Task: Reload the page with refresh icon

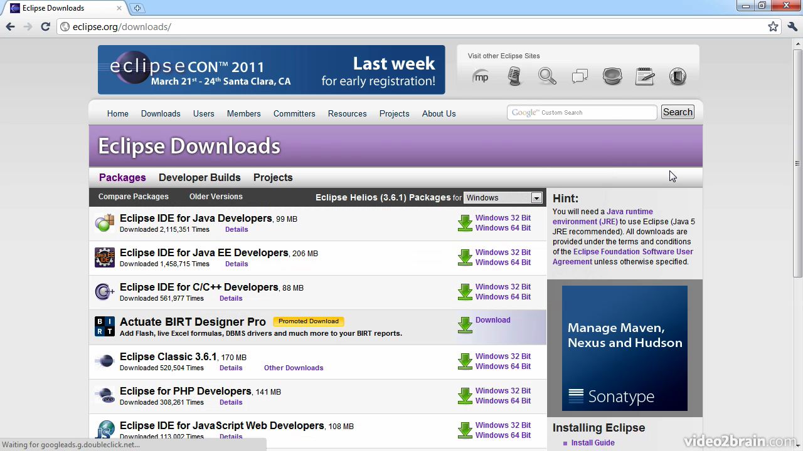Action: (45, 26)
